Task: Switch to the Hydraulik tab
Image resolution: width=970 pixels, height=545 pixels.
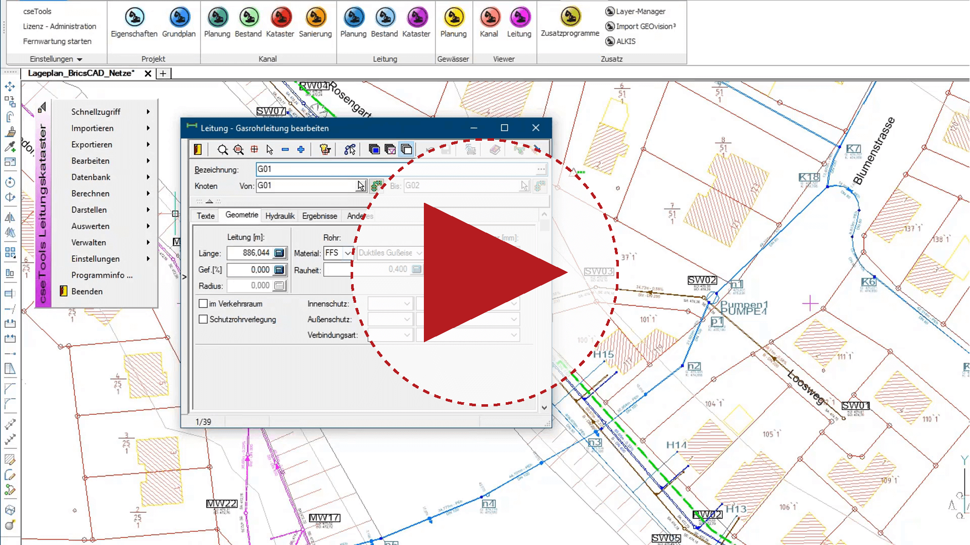Action: (279, 216)
